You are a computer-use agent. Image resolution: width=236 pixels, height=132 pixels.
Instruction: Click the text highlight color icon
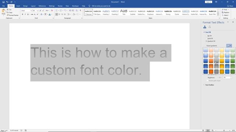click(45, 14)
